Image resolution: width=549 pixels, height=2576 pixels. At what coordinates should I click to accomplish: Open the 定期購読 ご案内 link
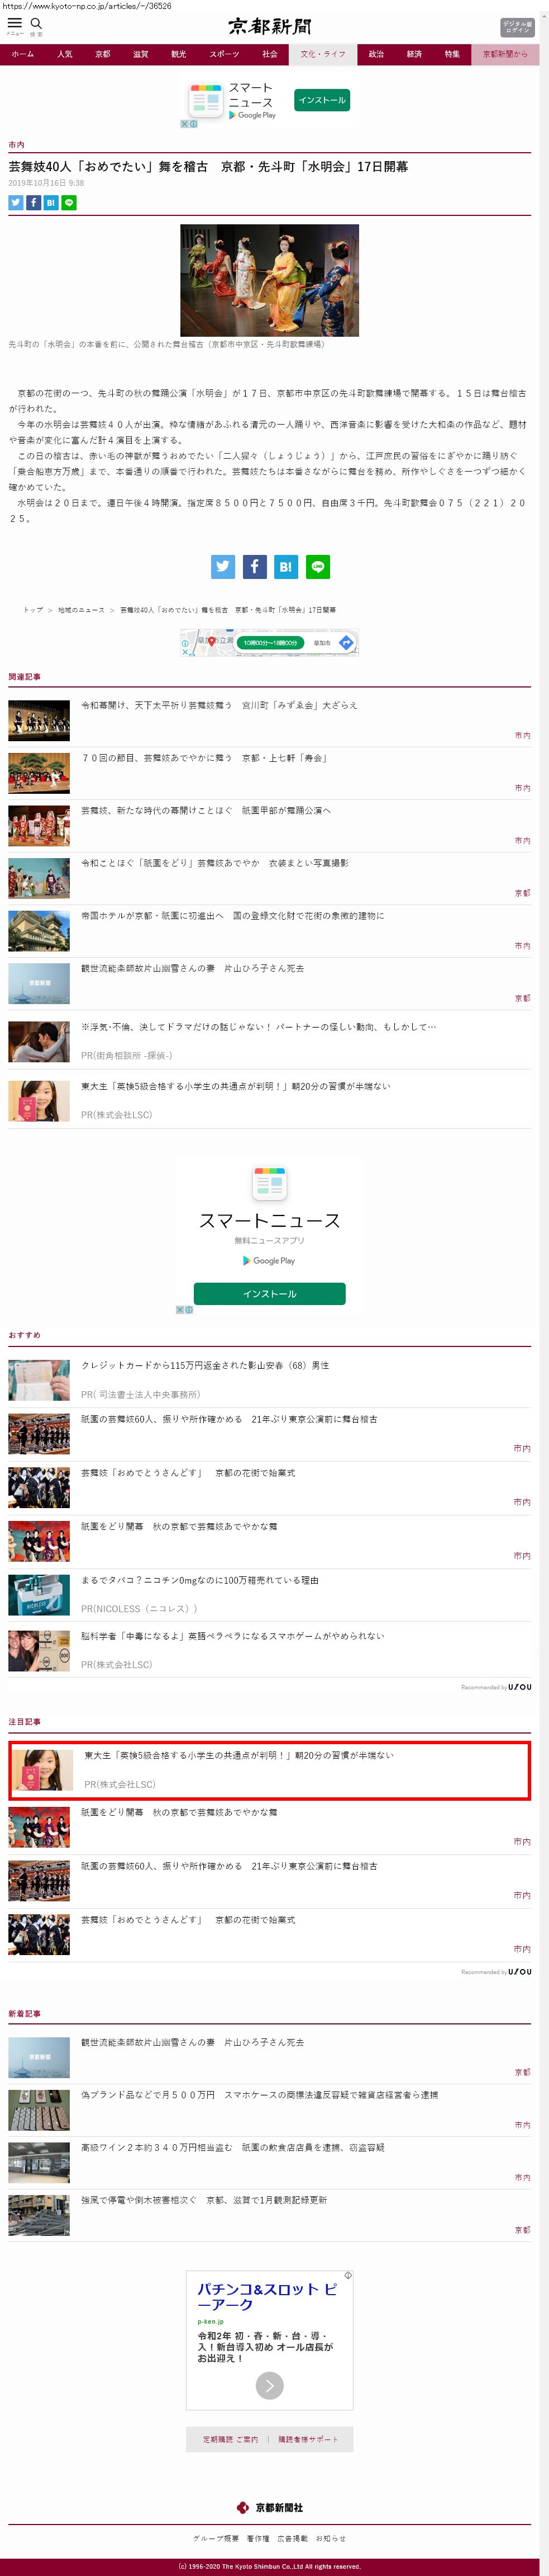pos(231,2439)
